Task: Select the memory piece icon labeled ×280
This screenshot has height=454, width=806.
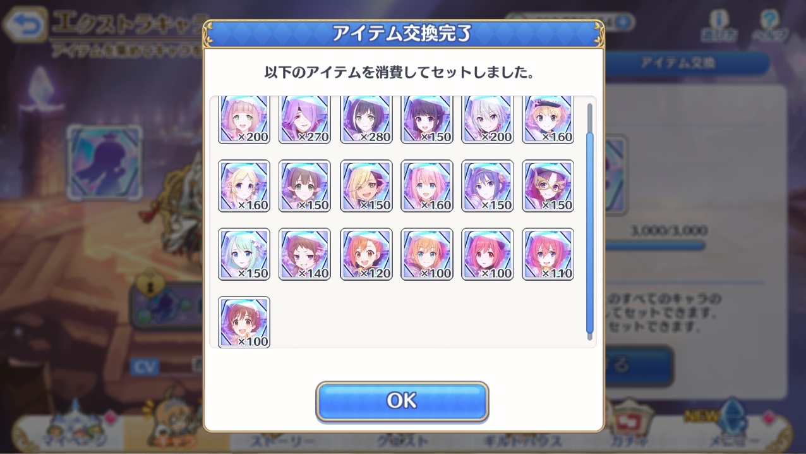Action: coord(366,120)
